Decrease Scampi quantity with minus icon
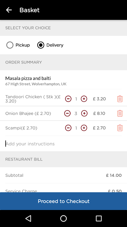Image resolution: width=127 pixels, height=227 pixels. coord(68,128)
